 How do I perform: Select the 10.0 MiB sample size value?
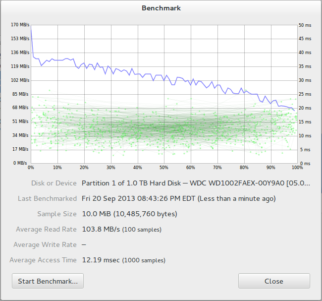129,214
